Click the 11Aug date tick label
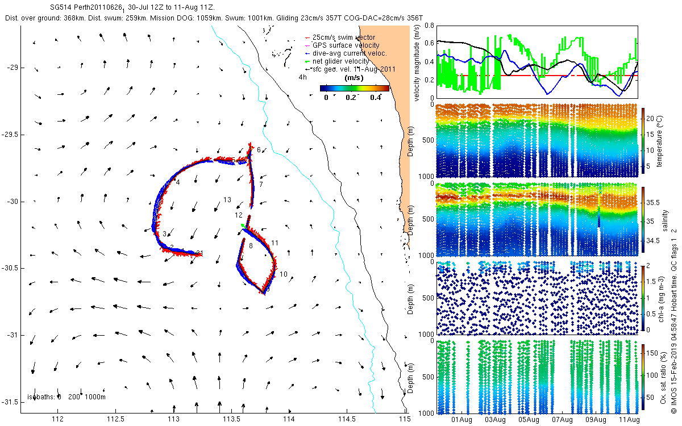Image resolution: width=682 pixels, height=426 pixels. 630,420
